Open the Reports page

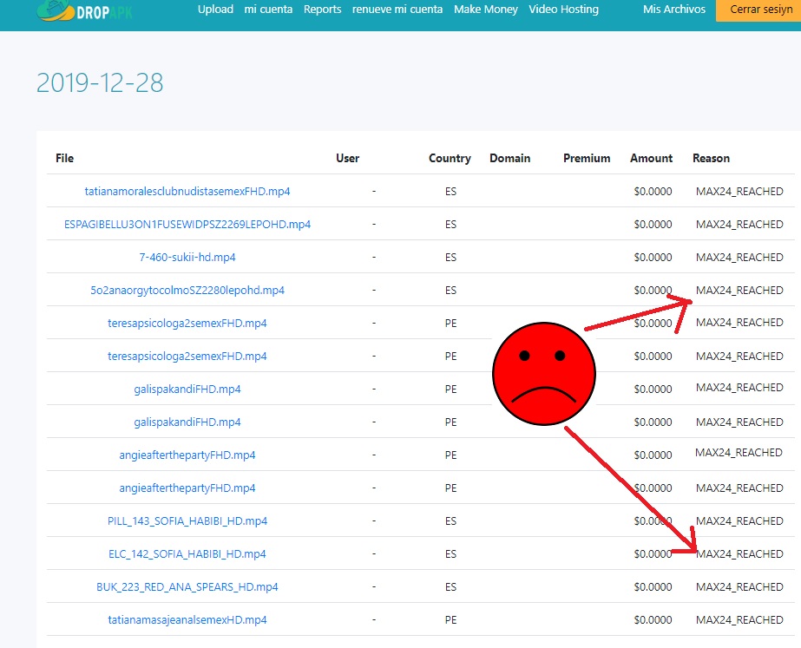322,10
